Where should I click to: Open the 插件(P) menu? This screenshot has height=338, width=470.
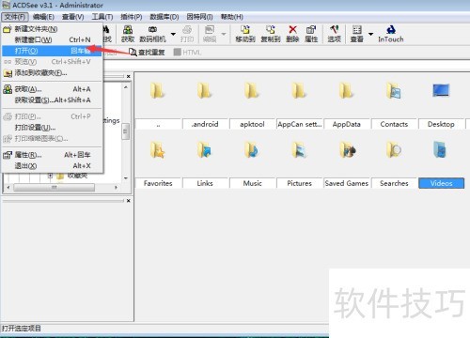[132, 17]
